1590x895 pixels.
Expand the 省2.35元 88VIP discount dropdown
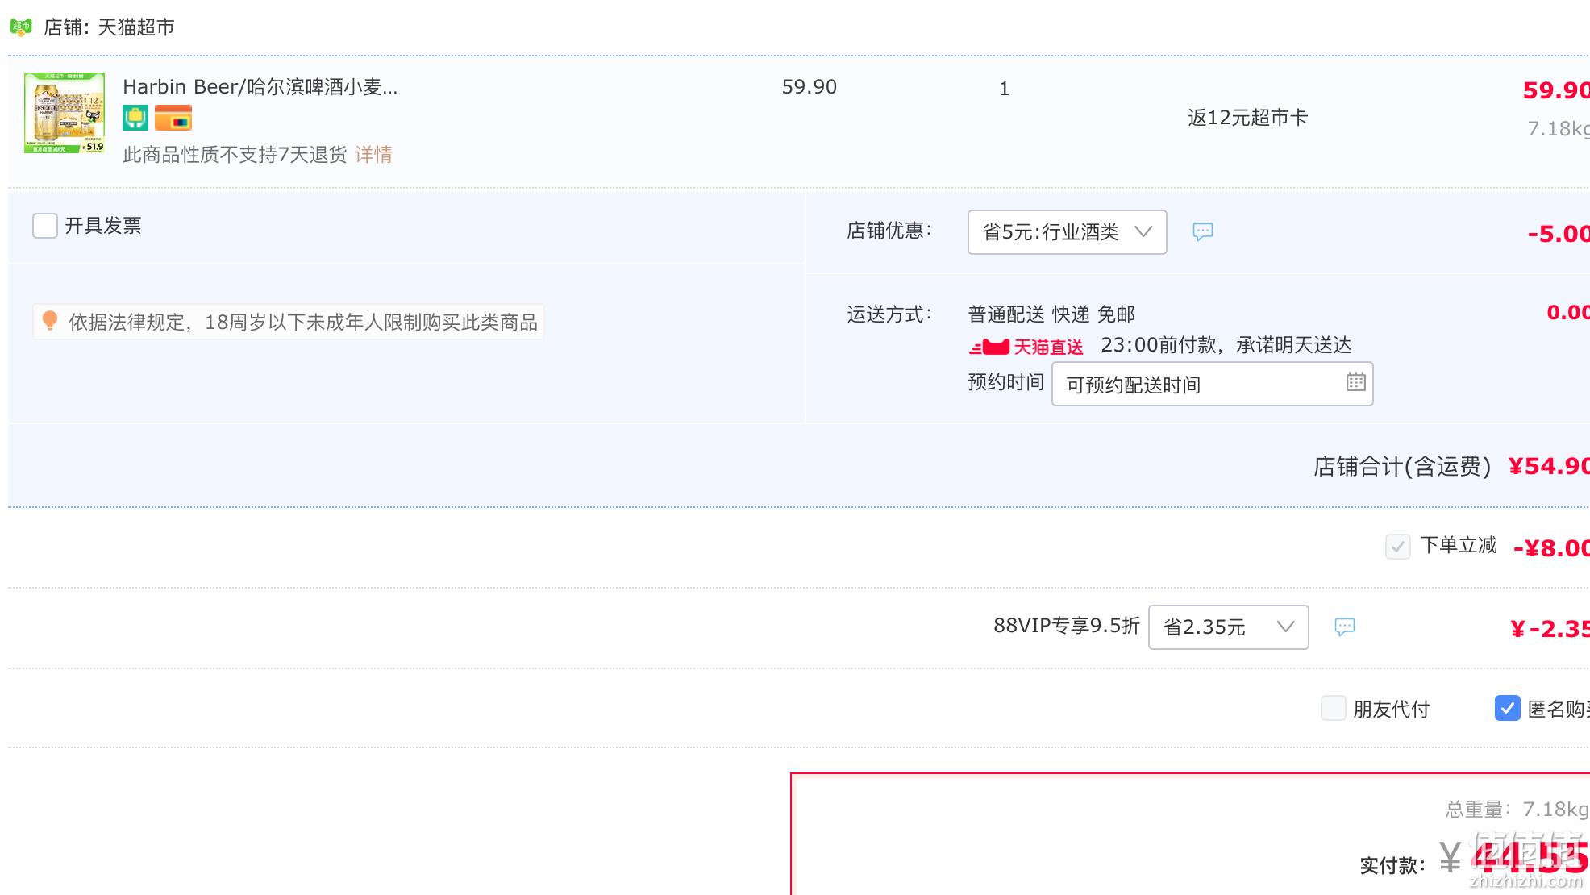tap(1228, 627)
